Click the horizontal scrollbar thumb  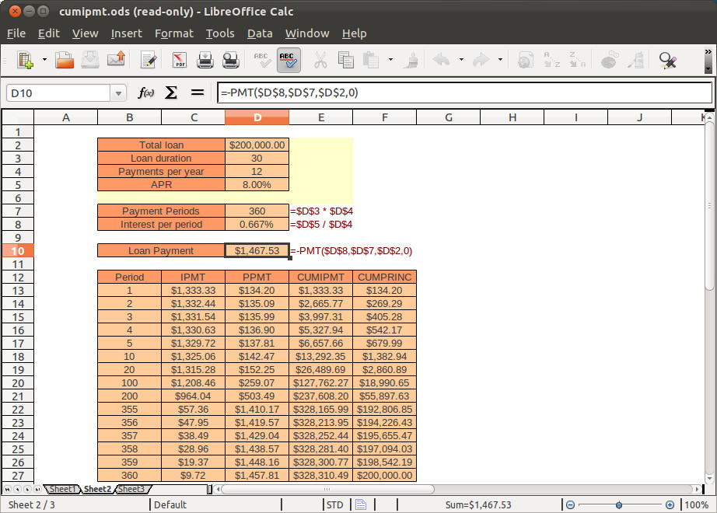[x=327, y=489]
